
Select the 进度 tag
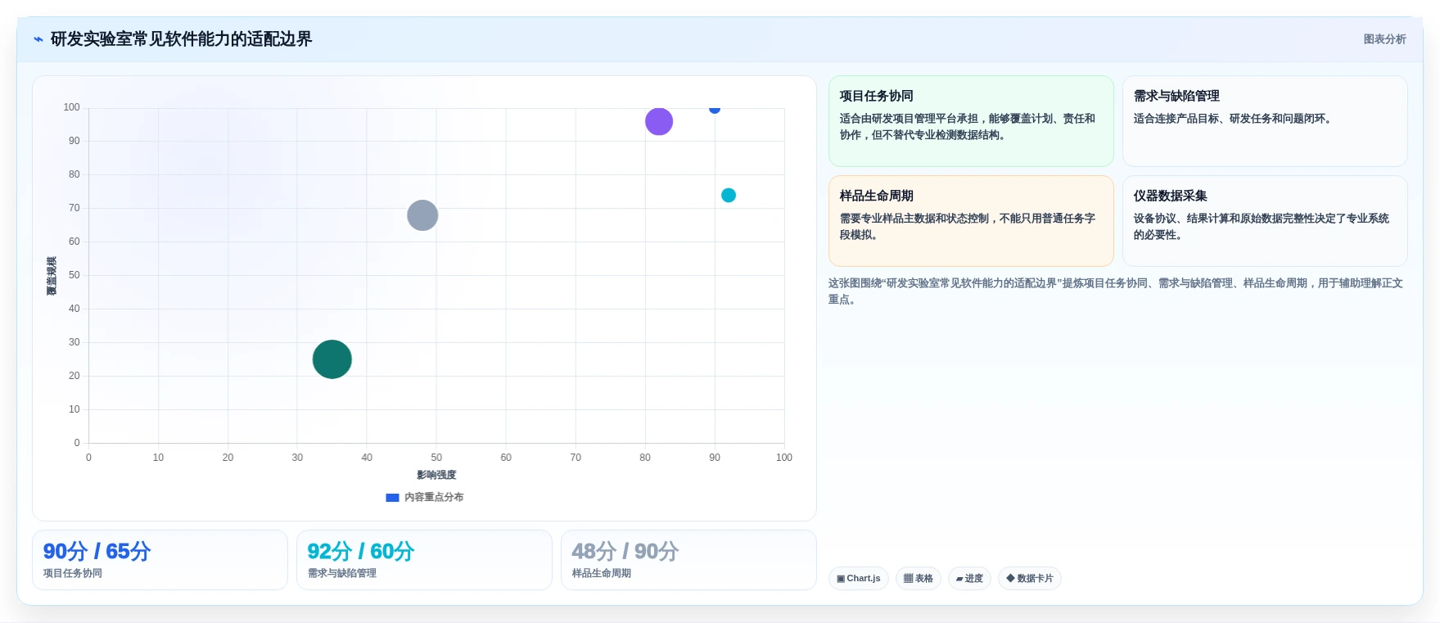(x=969, y=579)
